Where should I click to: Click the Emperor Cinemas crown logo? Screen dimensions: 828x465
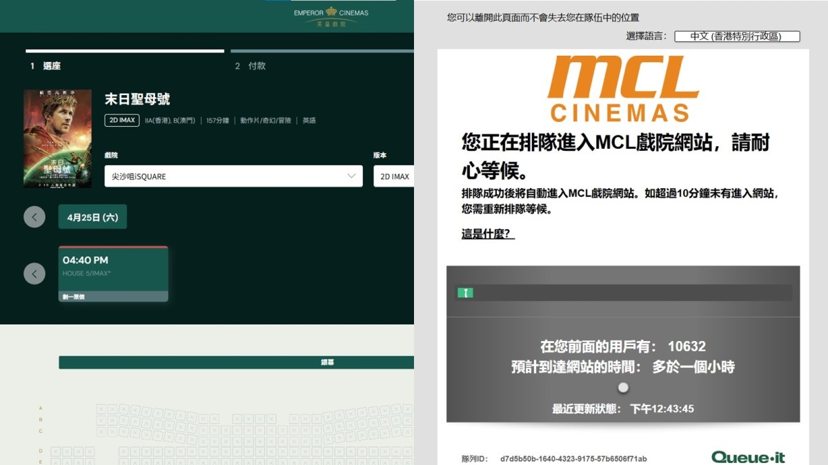(330, 13)
